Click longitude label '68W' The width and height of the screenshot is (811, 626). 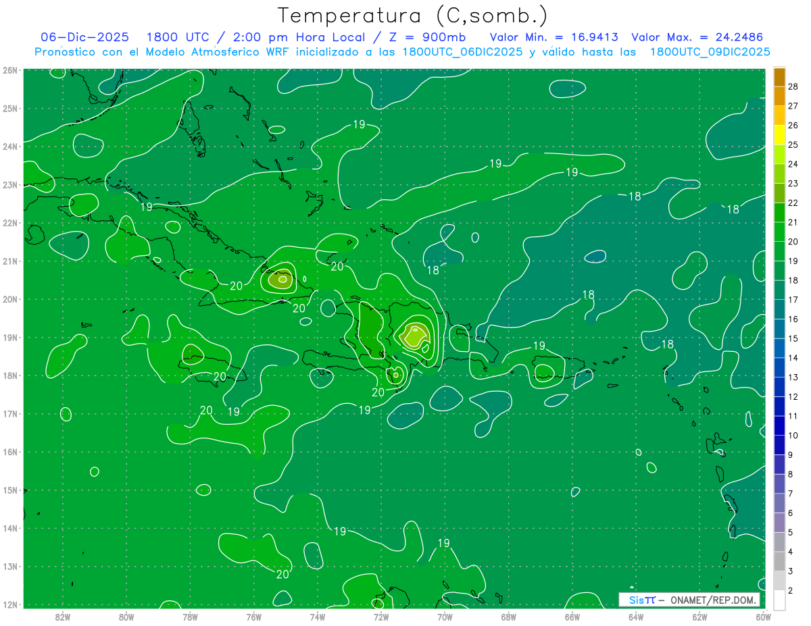(509, 617)
